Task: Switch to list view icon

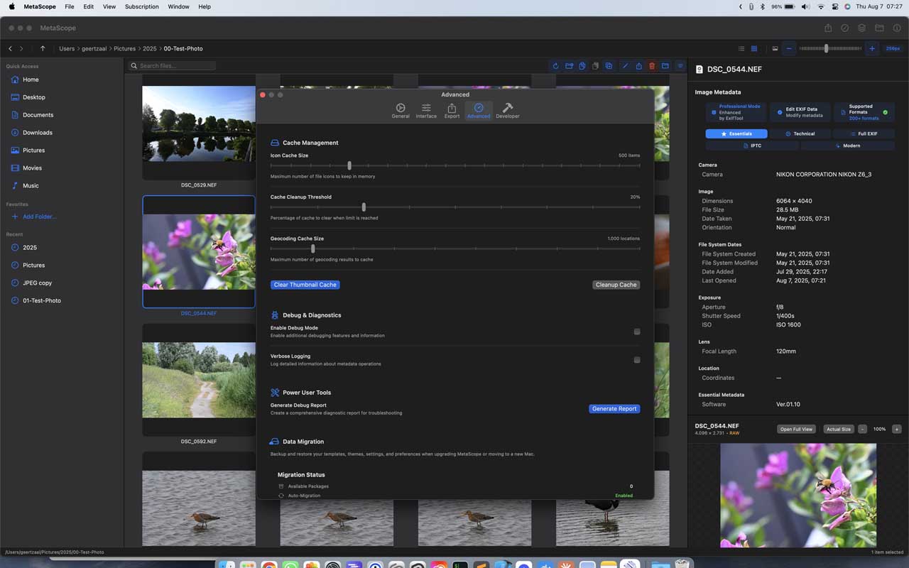Action: click(x=741, y=49)
